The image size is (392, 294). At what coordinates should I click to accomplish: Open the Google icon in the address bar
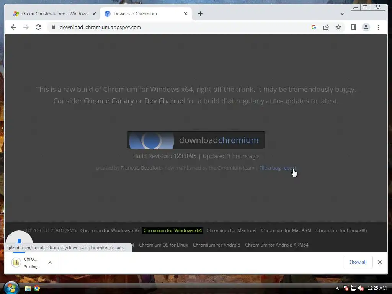tap(314, 27)
